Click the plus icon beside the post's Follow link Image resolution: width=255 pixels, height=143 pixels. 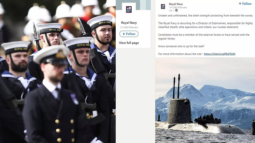[x=240, y=3]
